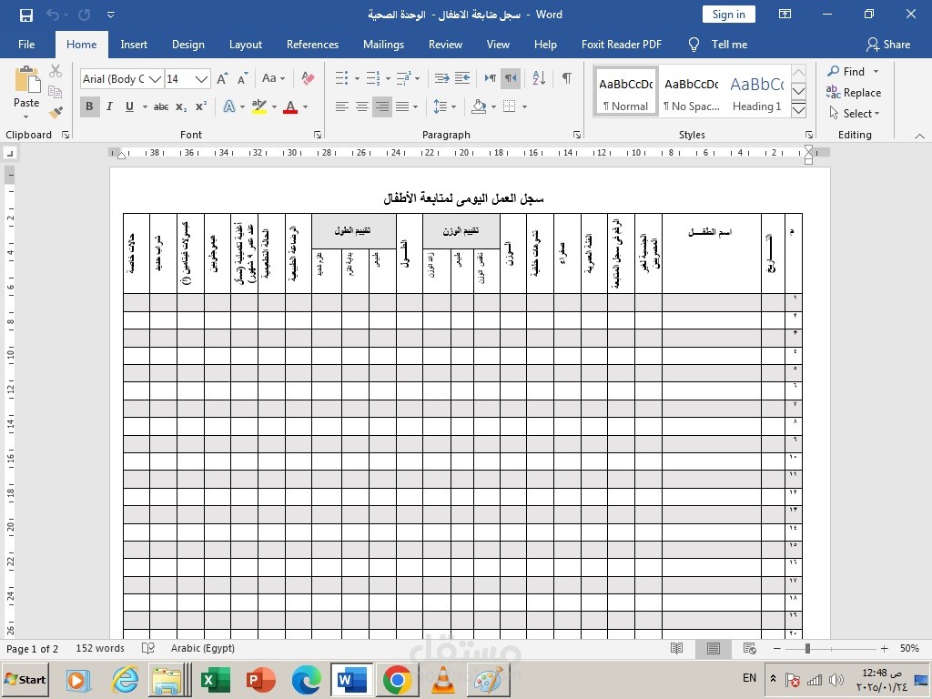Click the spelling proofing icon in status bar
The width and height of the screenshot is (932, 699).
(148, 648)
